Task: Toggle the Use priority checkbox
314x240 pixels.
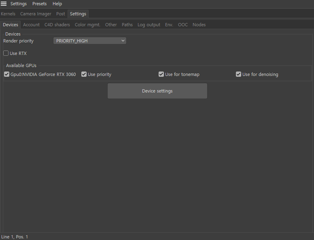Action: click(84, 74)
